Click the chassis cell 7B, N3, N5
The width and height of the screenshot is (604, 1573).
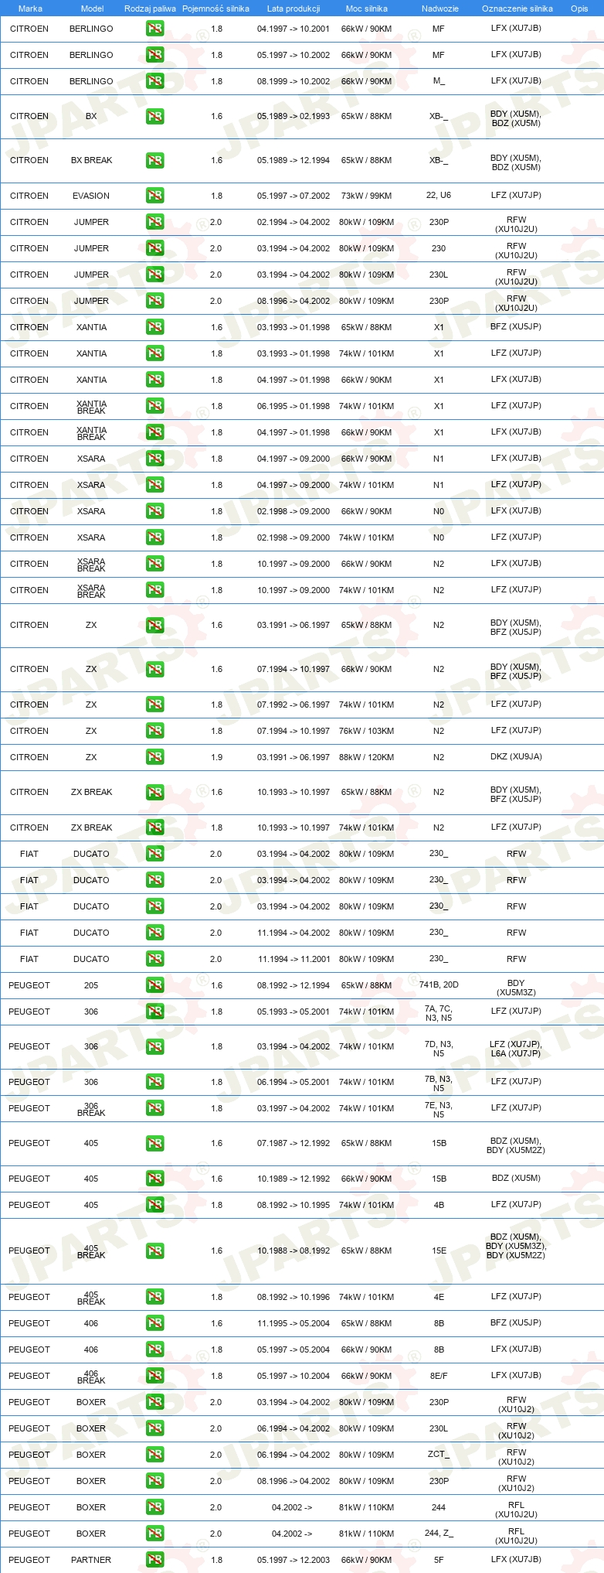pyautogui.click(x=439, y=1083)
